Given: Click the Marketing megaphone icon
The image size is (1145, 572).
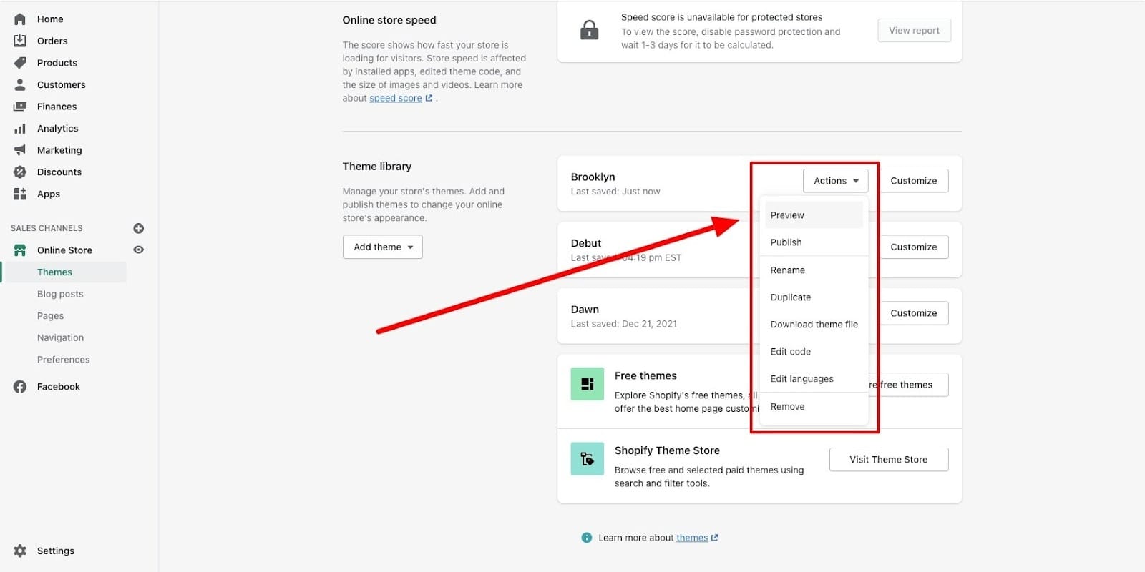Looking at the screenshot, I should [20, 150].
